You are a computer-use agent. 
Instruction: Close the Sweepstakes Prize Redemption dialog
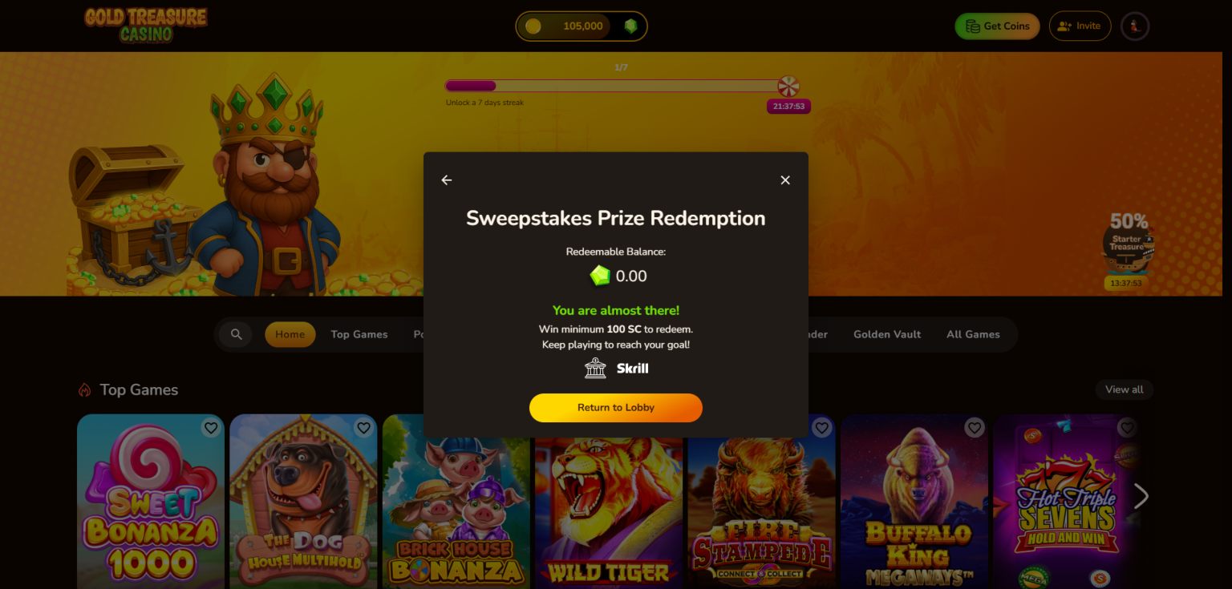point(785,180)
